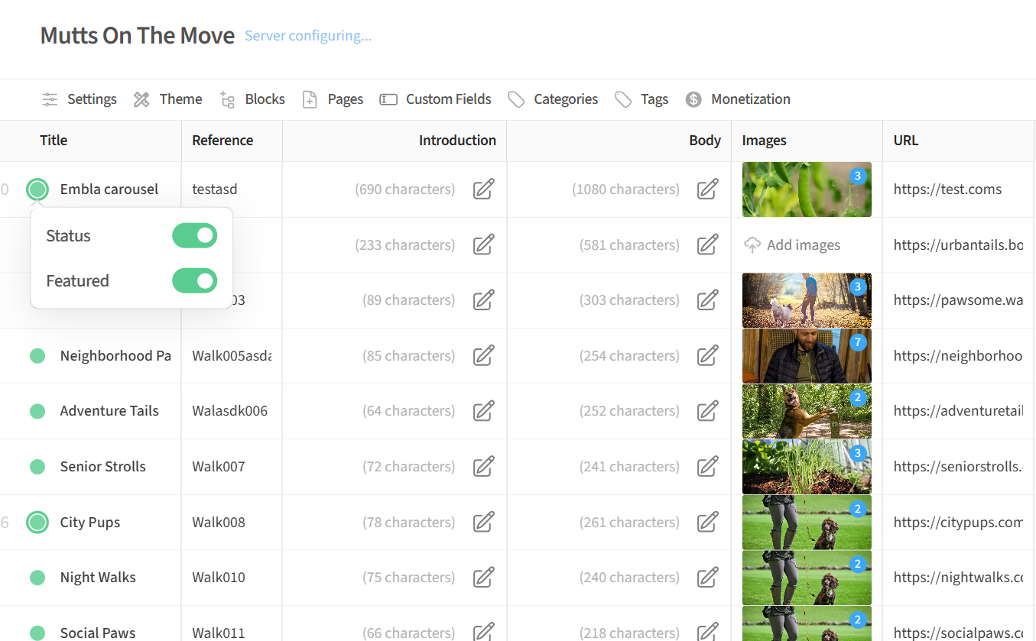Image resolution: width=1036 pixels, height=641 pixels.
Task: Open status popup for Adventure Tails
Action: click(x=37, y=411)
